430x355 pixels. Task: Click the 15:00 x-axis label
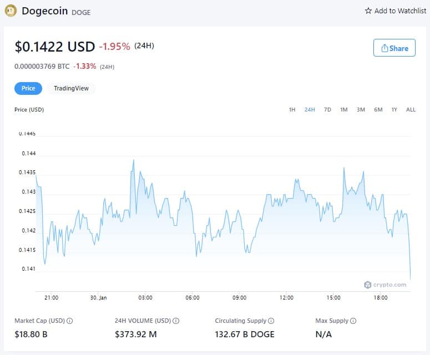pos(333,297)
